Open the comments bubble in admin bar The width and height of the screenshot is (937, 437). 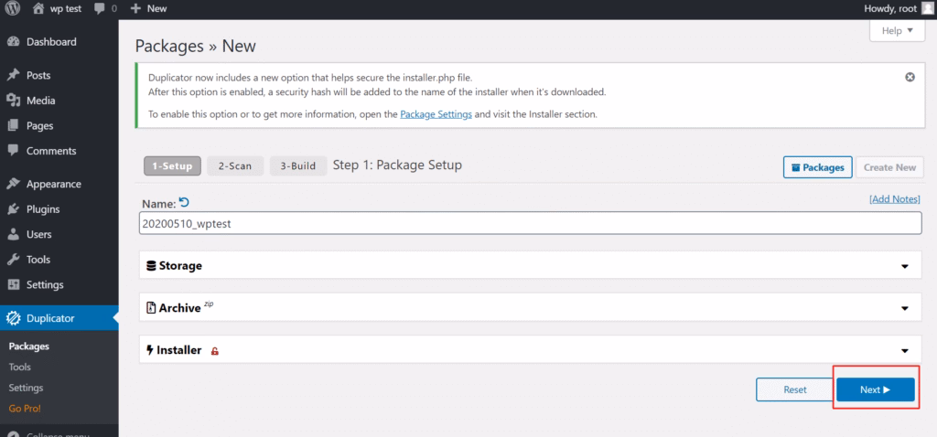pyautogui.click(x=99, y=9)
